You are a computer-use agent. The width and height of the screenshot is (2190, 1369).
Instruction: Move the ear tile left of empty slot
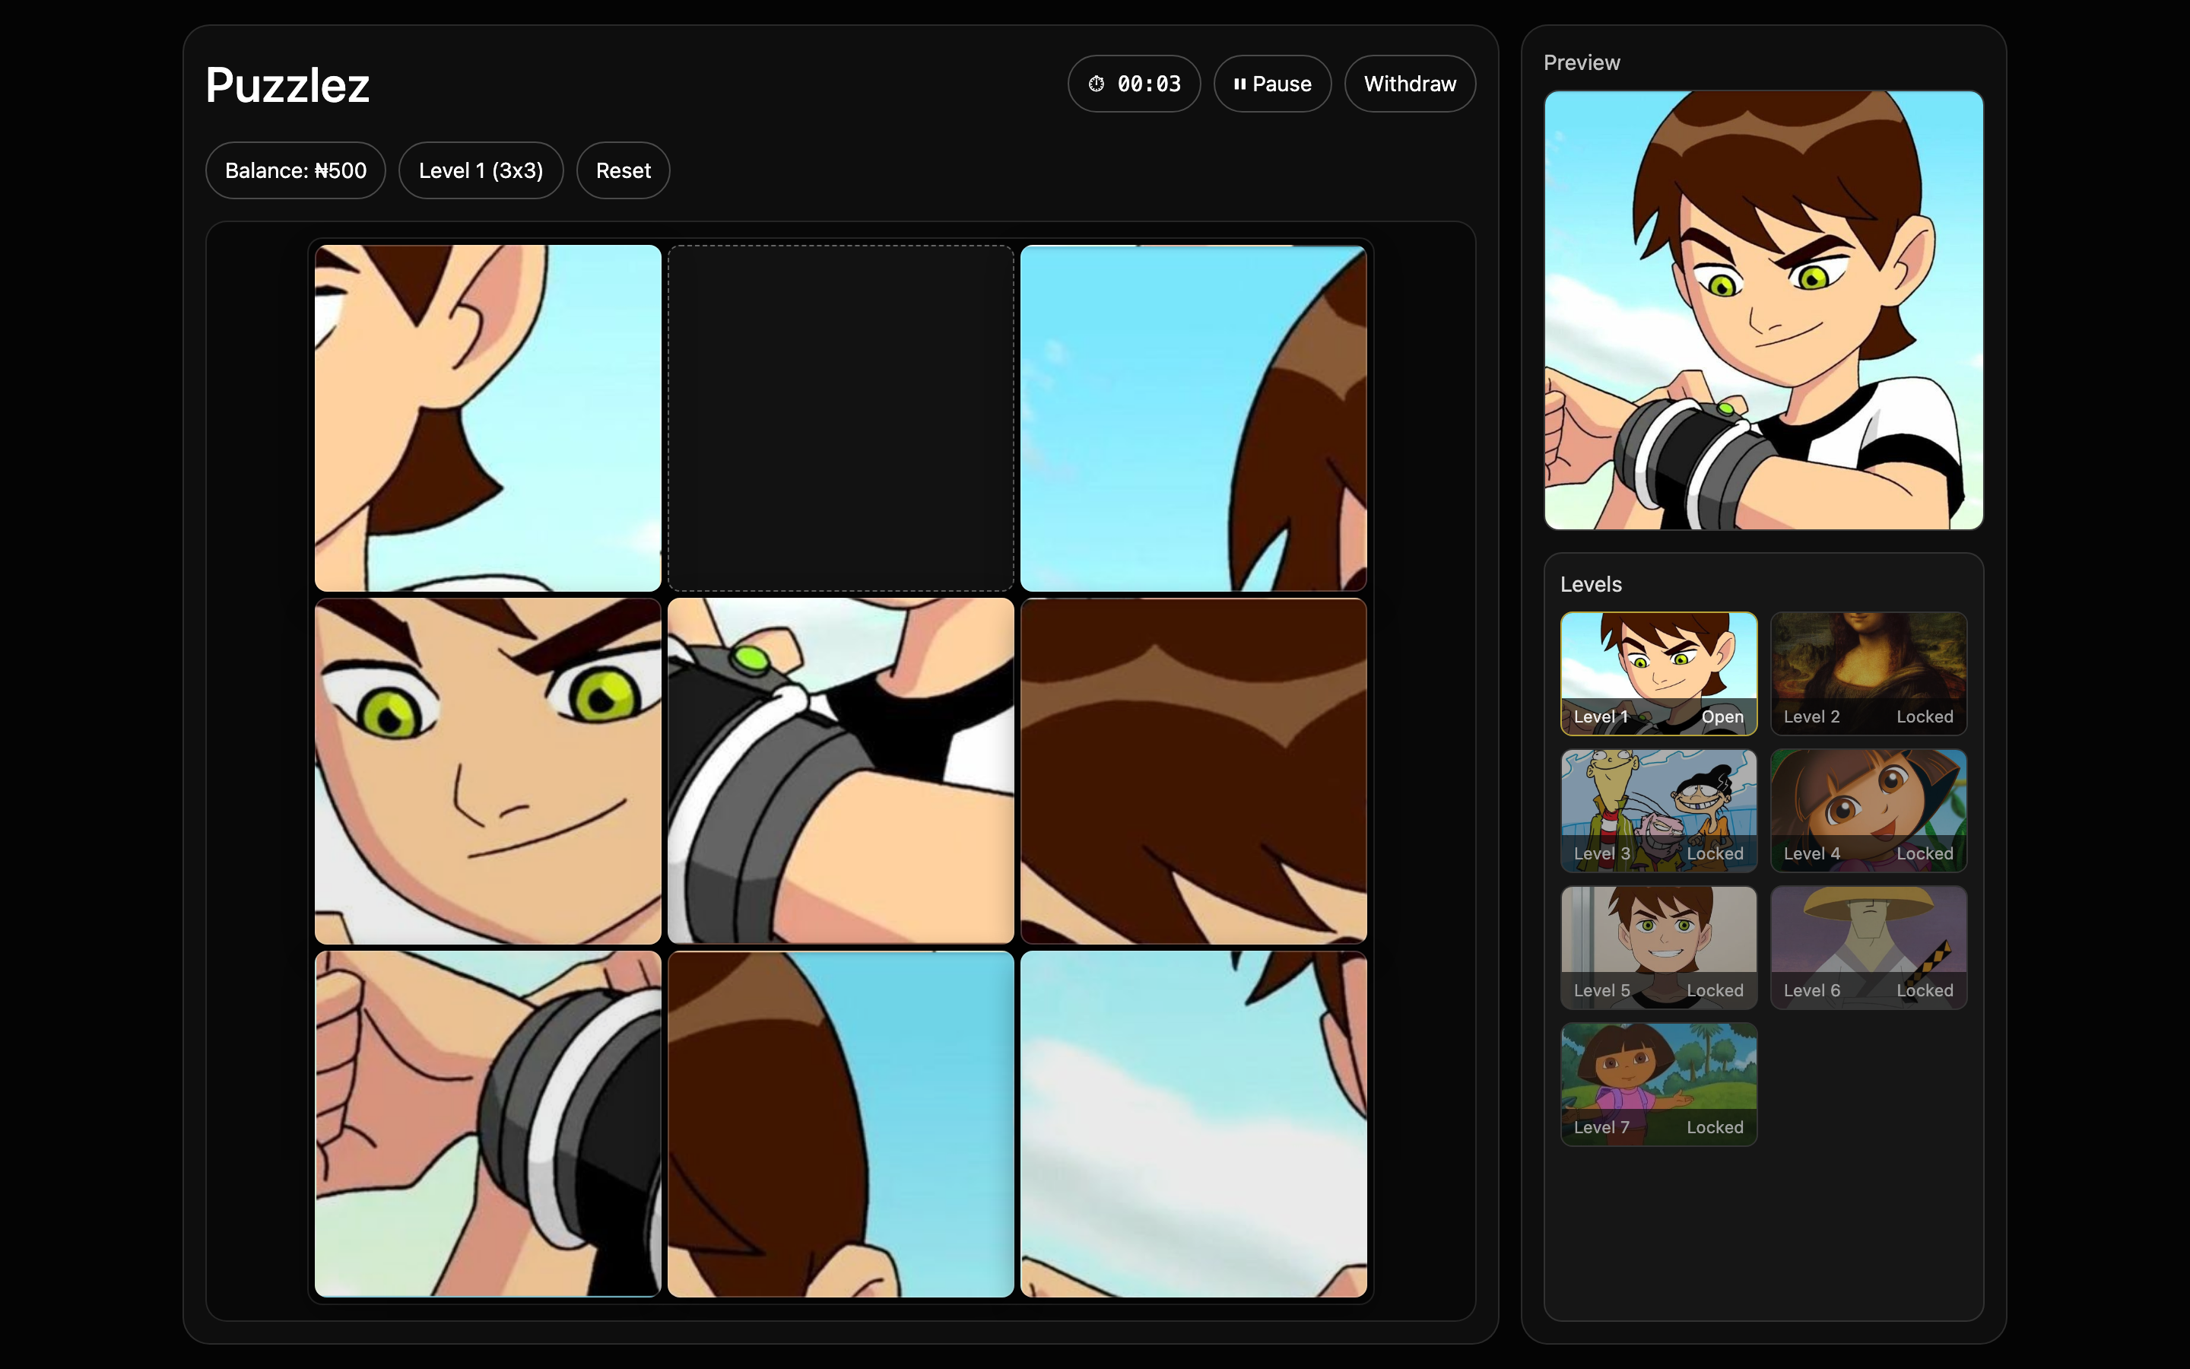coord(487,418)
